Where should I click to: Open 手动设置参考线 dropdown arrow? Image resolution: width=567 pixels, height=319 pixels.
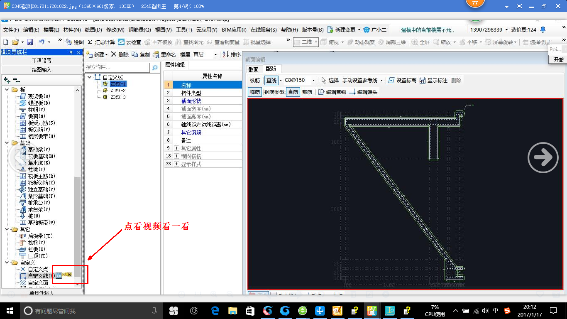tap(381, 80)
